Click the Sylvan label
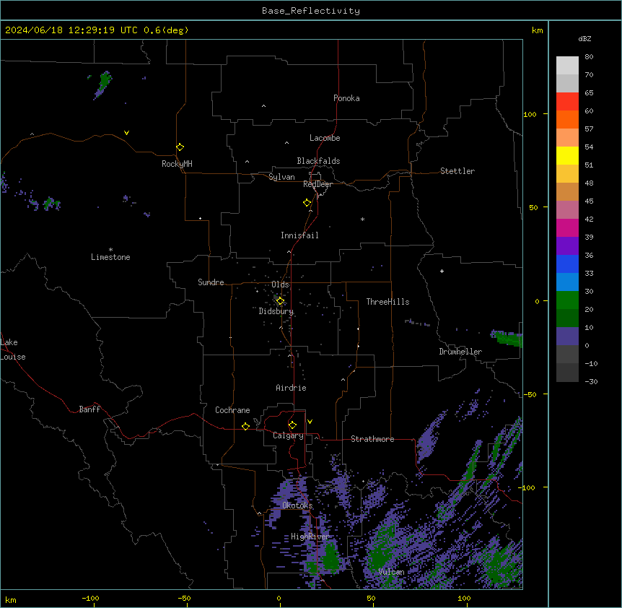622x608 pixels. (281, 177)
